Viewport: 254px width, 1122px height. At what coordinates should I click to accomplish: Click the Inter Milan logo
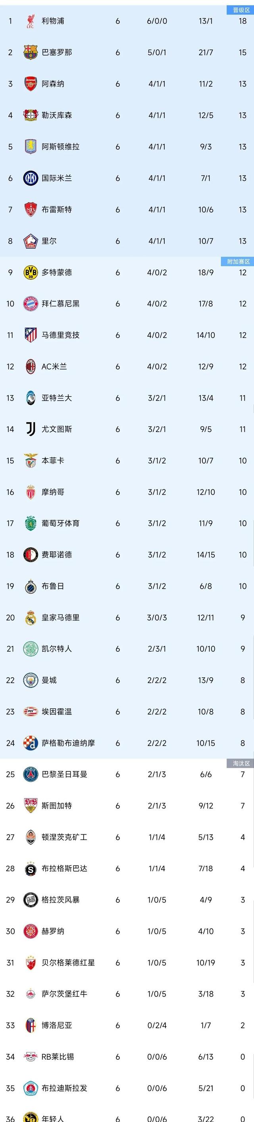[31, 178]
